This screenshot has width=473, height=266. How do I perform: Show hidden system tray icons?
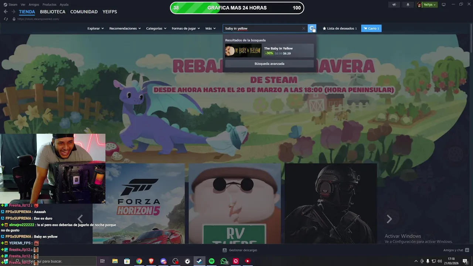(x=416, y=261)
